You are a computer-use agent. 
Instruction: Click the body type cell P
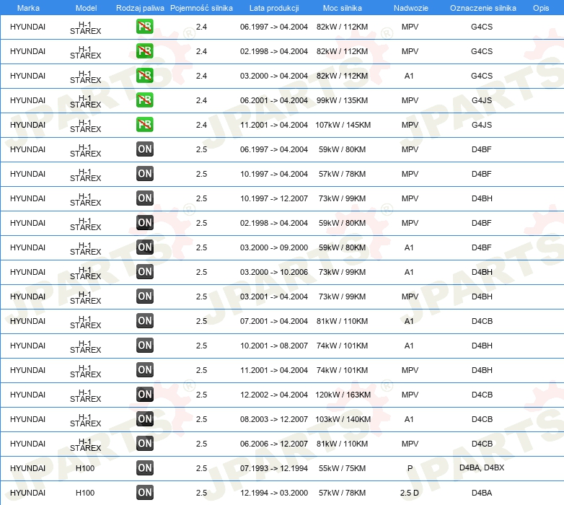pos(410,468)
